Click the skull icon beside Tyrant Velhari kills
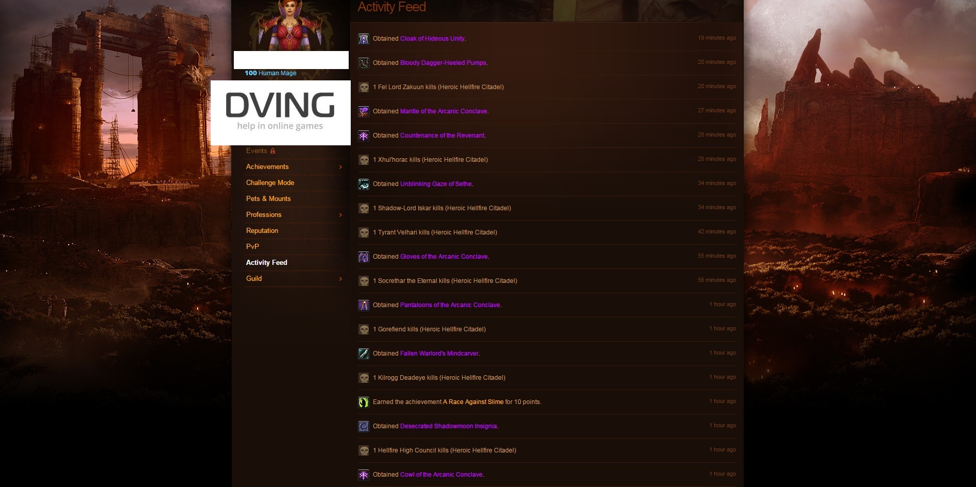 (x=364, y=232)
